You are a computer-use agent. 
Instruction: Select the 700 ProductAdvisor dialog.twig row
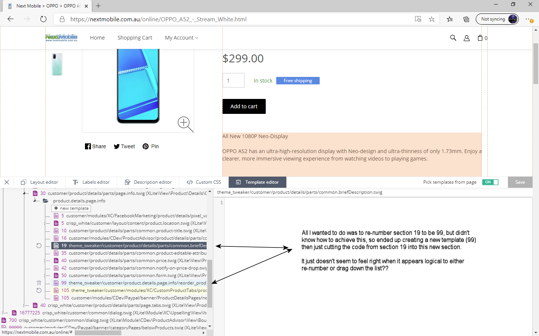(x=104, y=320)
